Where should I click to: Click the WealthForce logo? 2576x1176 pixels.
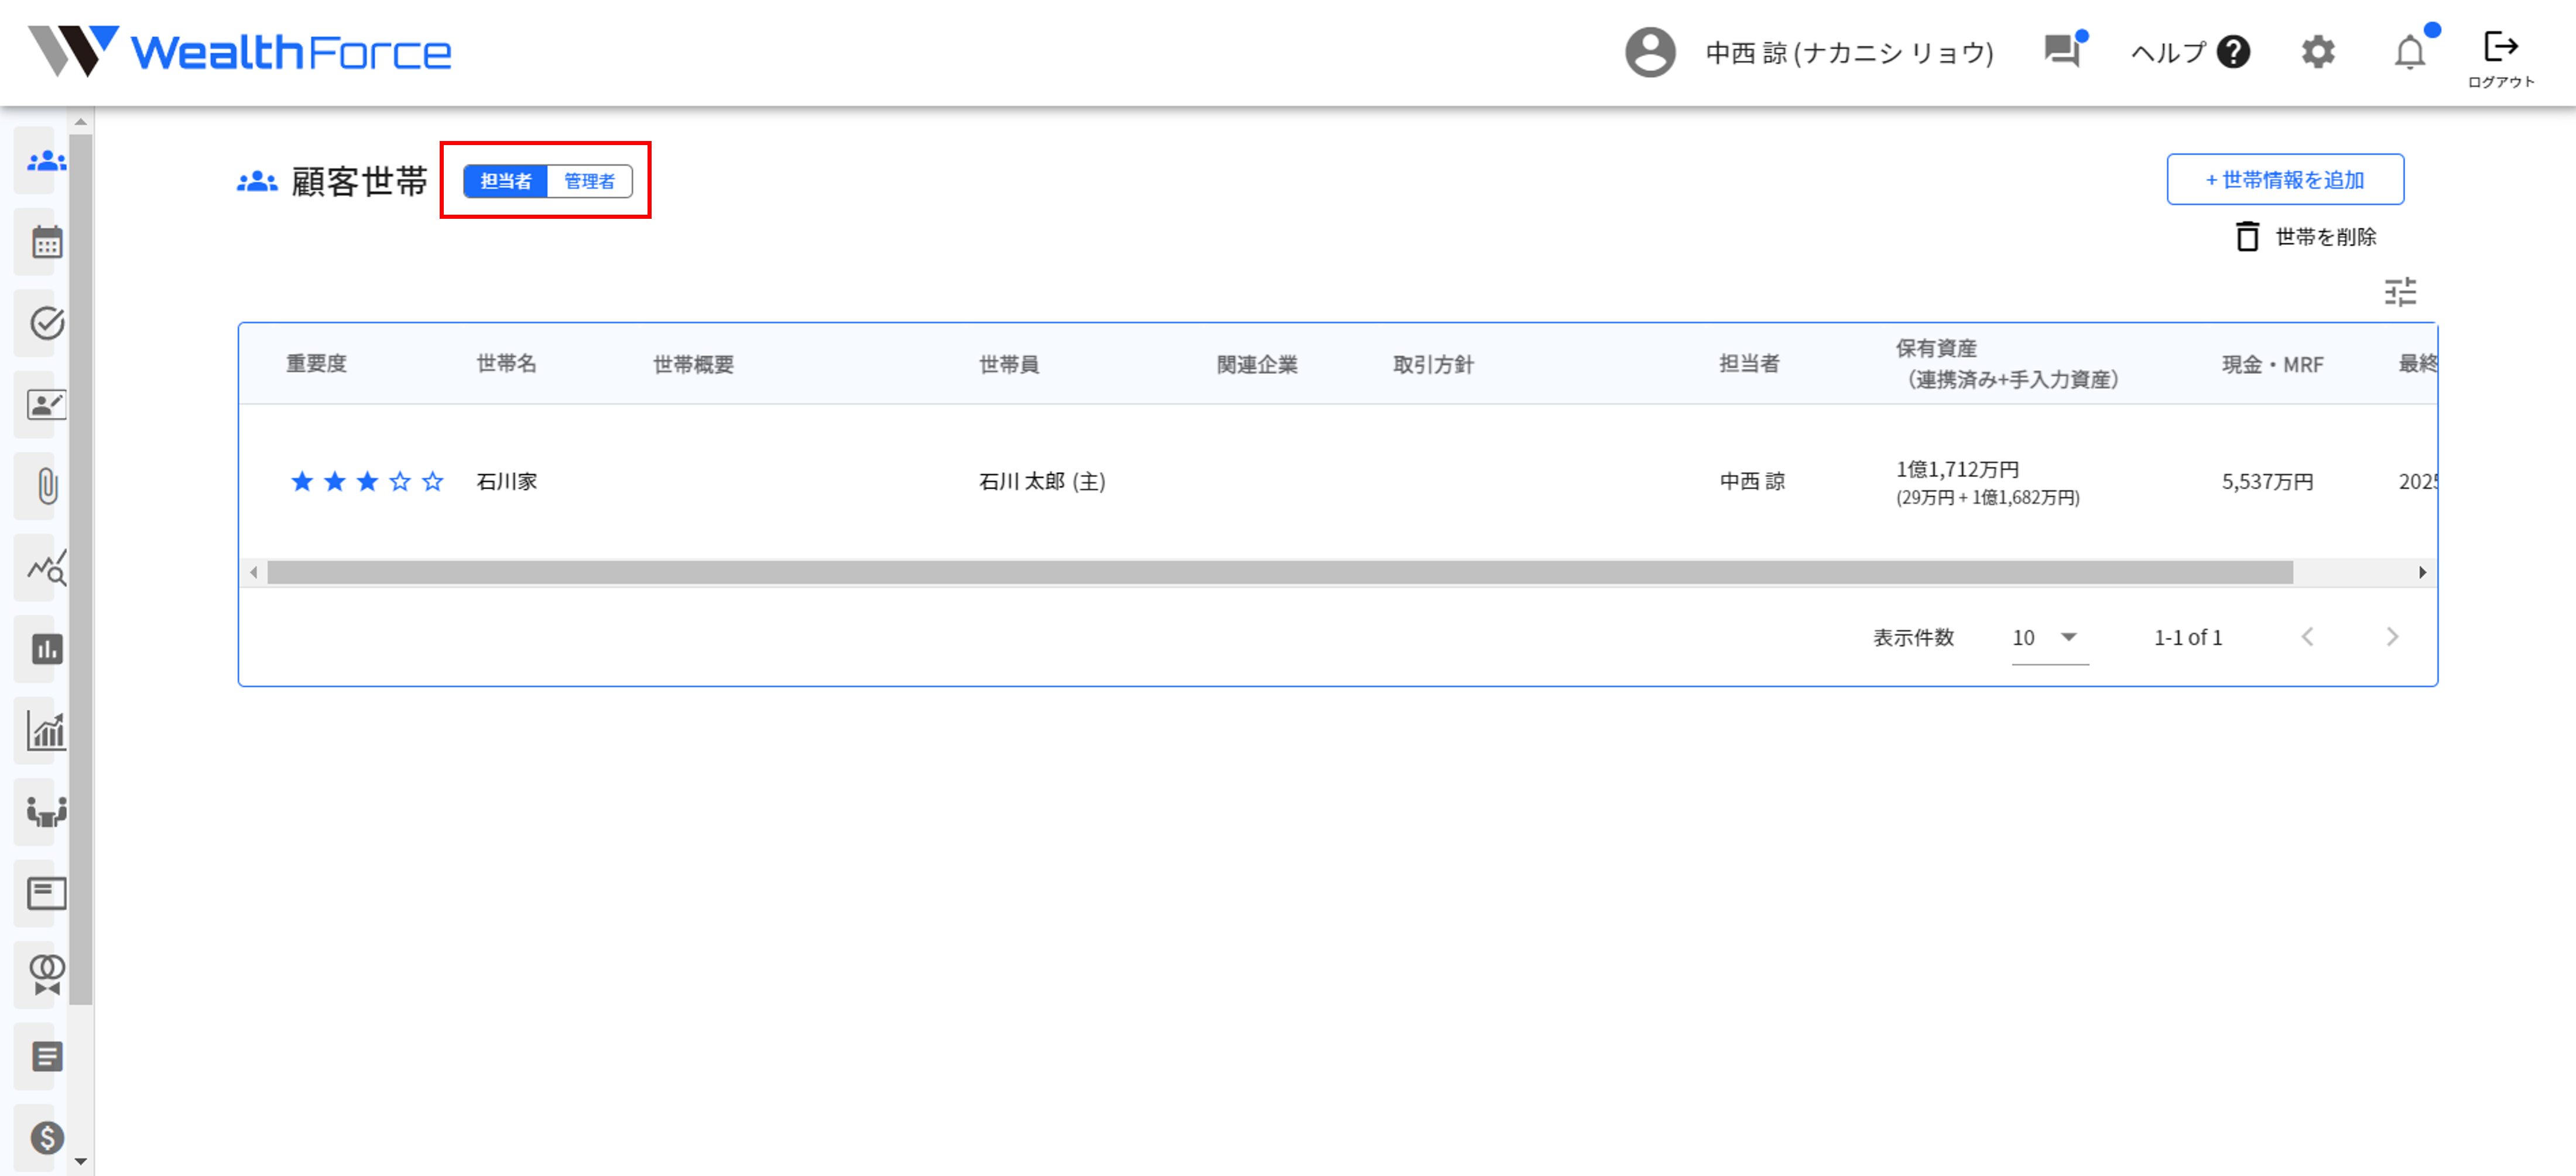(240, 52)
